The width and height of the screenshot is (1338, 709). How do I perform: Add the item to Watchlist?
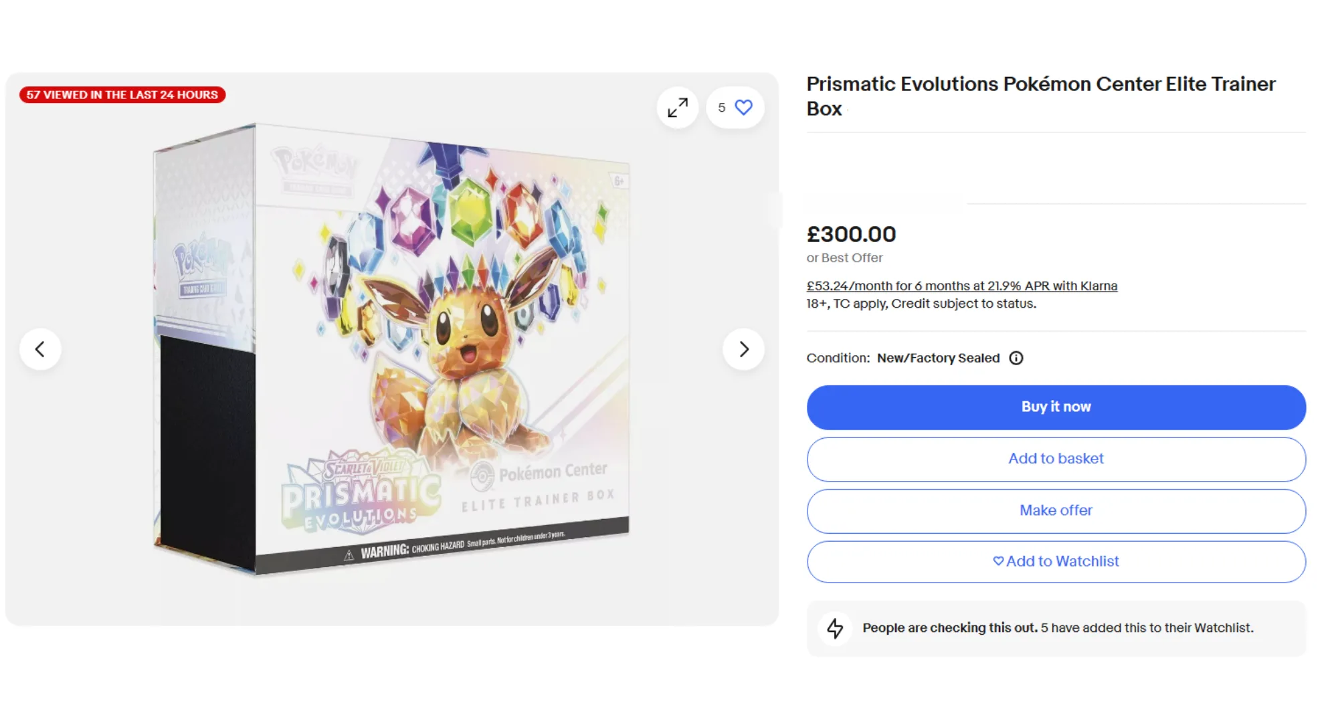coord(1056,562)
